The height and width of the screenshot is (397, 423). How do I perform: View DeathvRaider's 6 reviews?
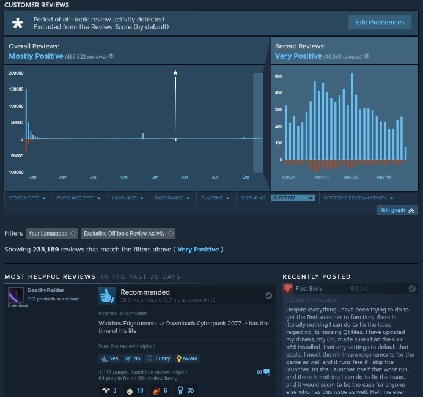pyautogui.click(x=18, y=305)
